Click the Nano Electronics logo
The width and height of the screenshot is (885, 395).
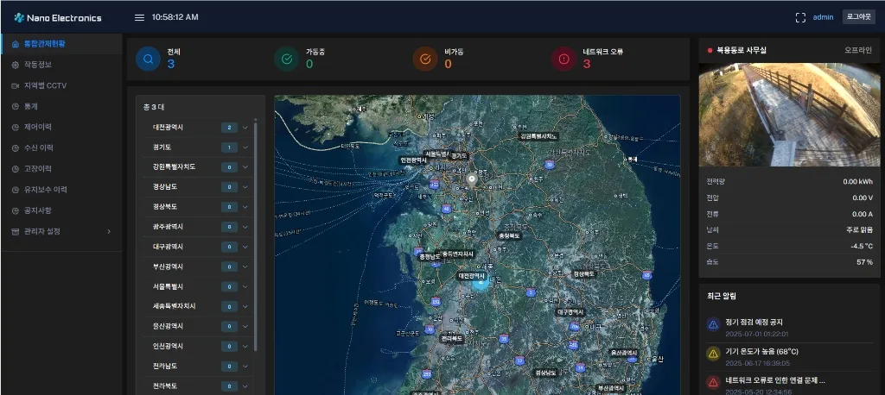click(58, 17)
